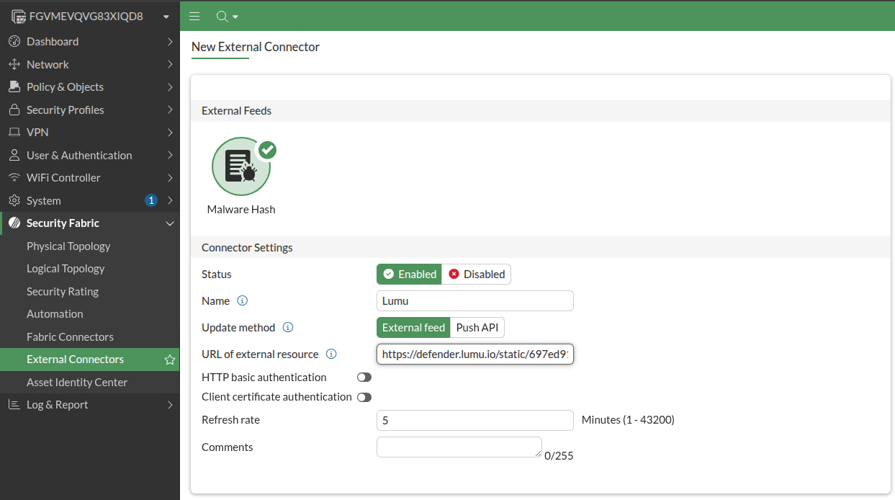Click the hamburger menu icon in top bar
The width and height of the screenshot is (895, 500).
pyautogui.click(x=194, y=16)
